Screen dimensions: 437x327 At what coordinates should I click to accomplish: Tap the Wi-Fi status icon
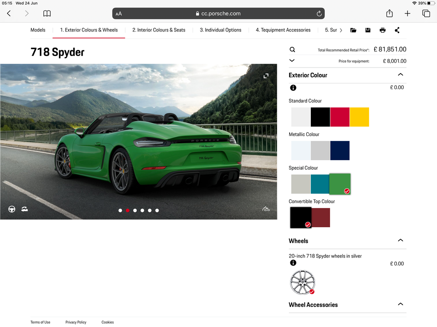(414, 3)
